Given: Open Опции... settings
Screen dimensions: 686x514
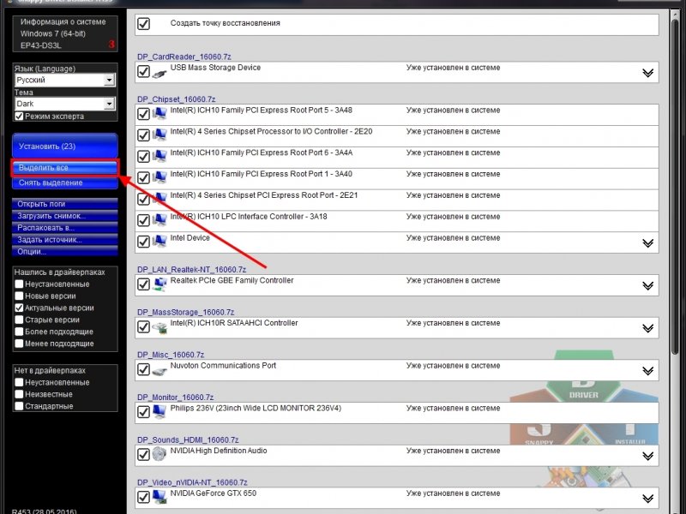Looking at the screenshot, I should pos(65,251).
